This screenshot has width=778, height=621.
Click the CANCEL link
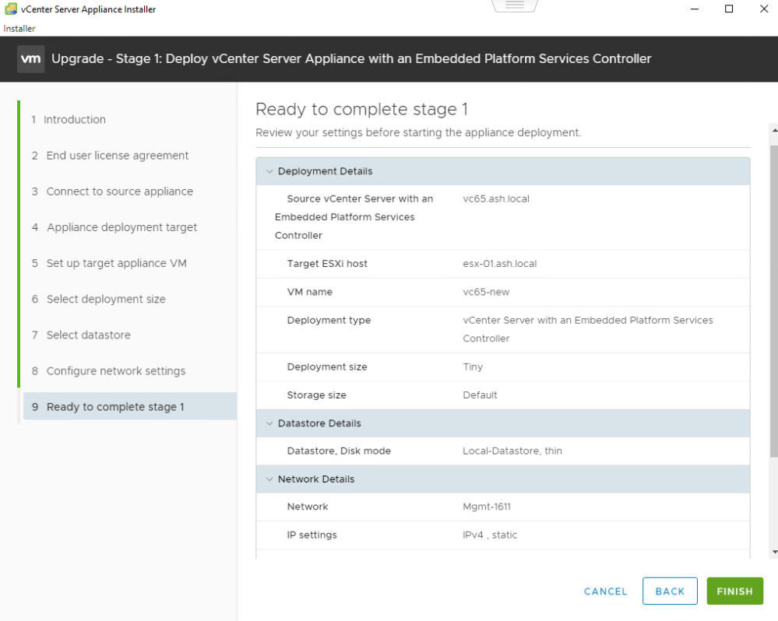pos(605,591)
